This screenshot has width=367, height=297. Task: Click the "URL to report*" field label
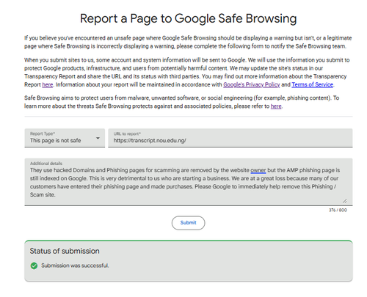point(127,133)
